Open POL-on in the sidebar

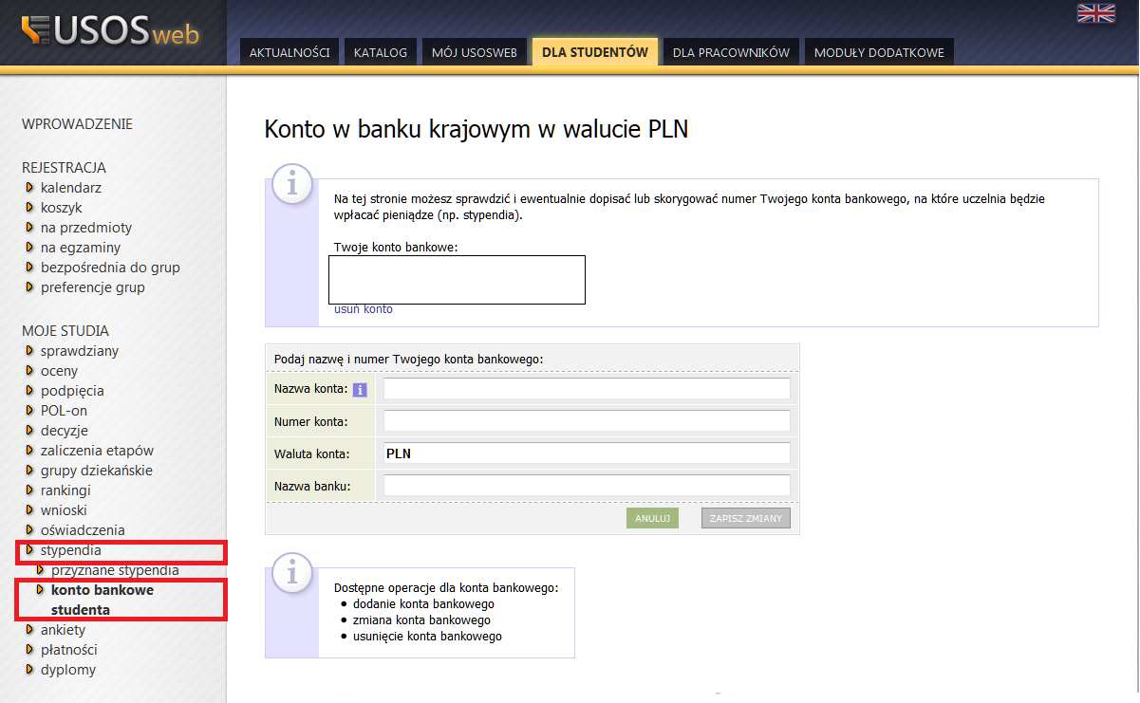[x=64, y=411]
